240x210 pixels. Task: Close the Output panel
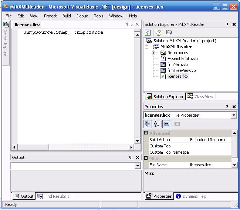pos(138,157)
